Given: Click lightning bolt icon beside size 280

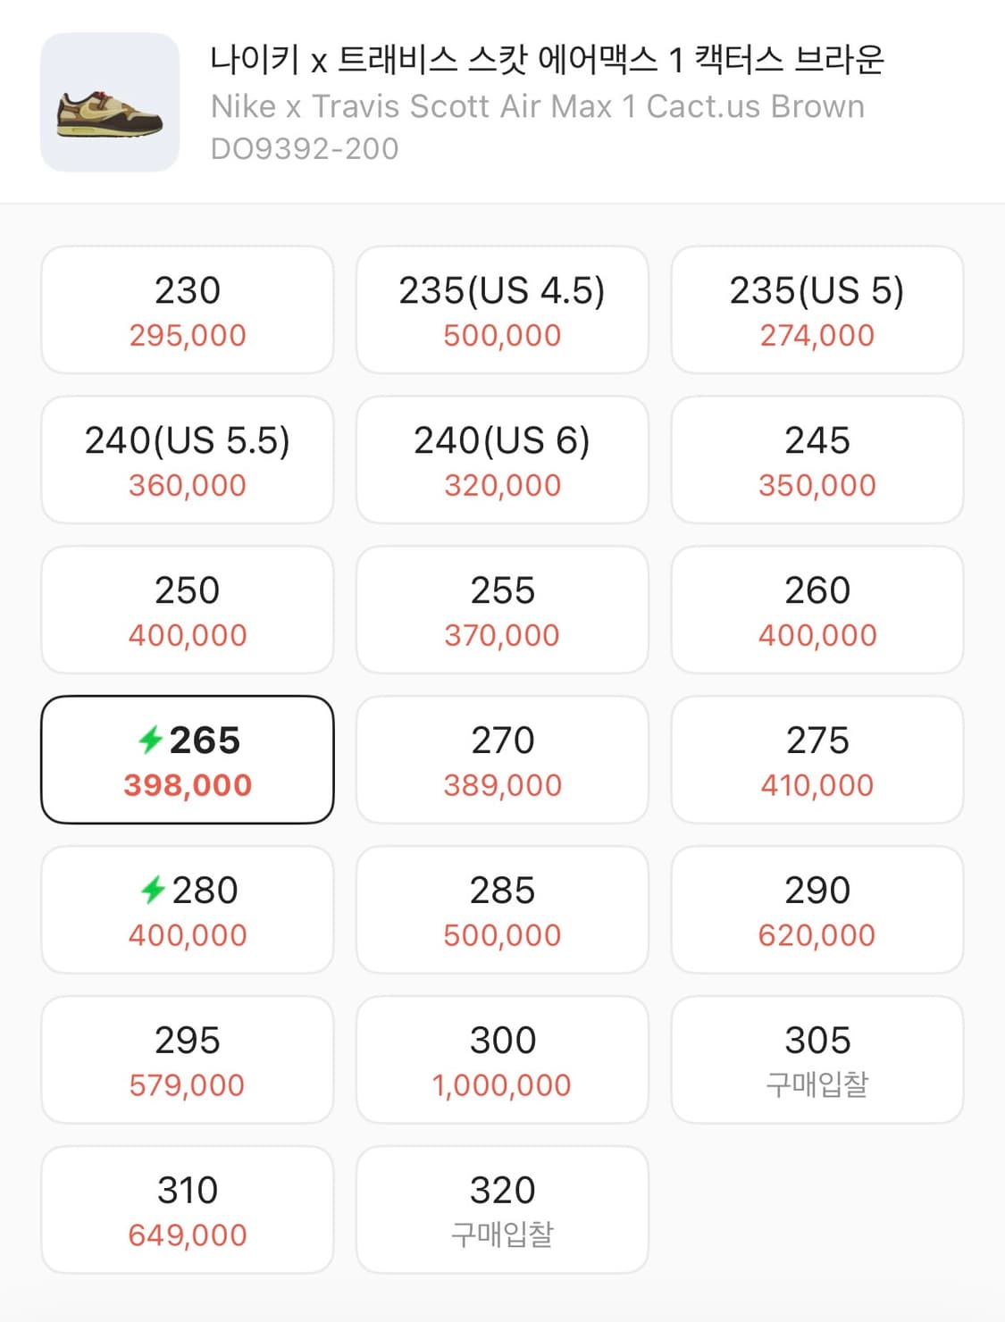Looking at the screenshot, I should [153, 890].
